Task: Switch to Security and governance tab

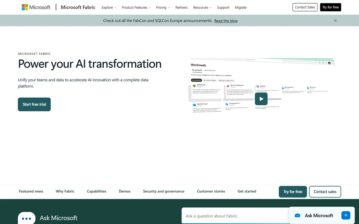Action: [164, 191]
